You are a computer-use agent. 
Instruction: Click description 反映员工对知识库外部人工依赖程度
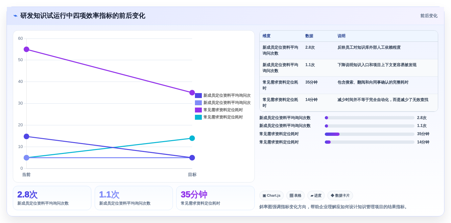pos(369,47)
